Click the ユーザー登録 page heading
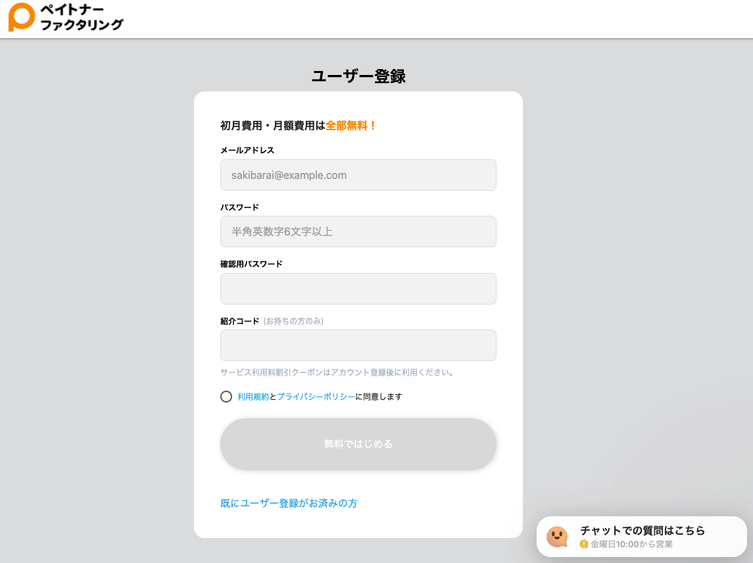753x563 pixels. [x=358, y=77]
